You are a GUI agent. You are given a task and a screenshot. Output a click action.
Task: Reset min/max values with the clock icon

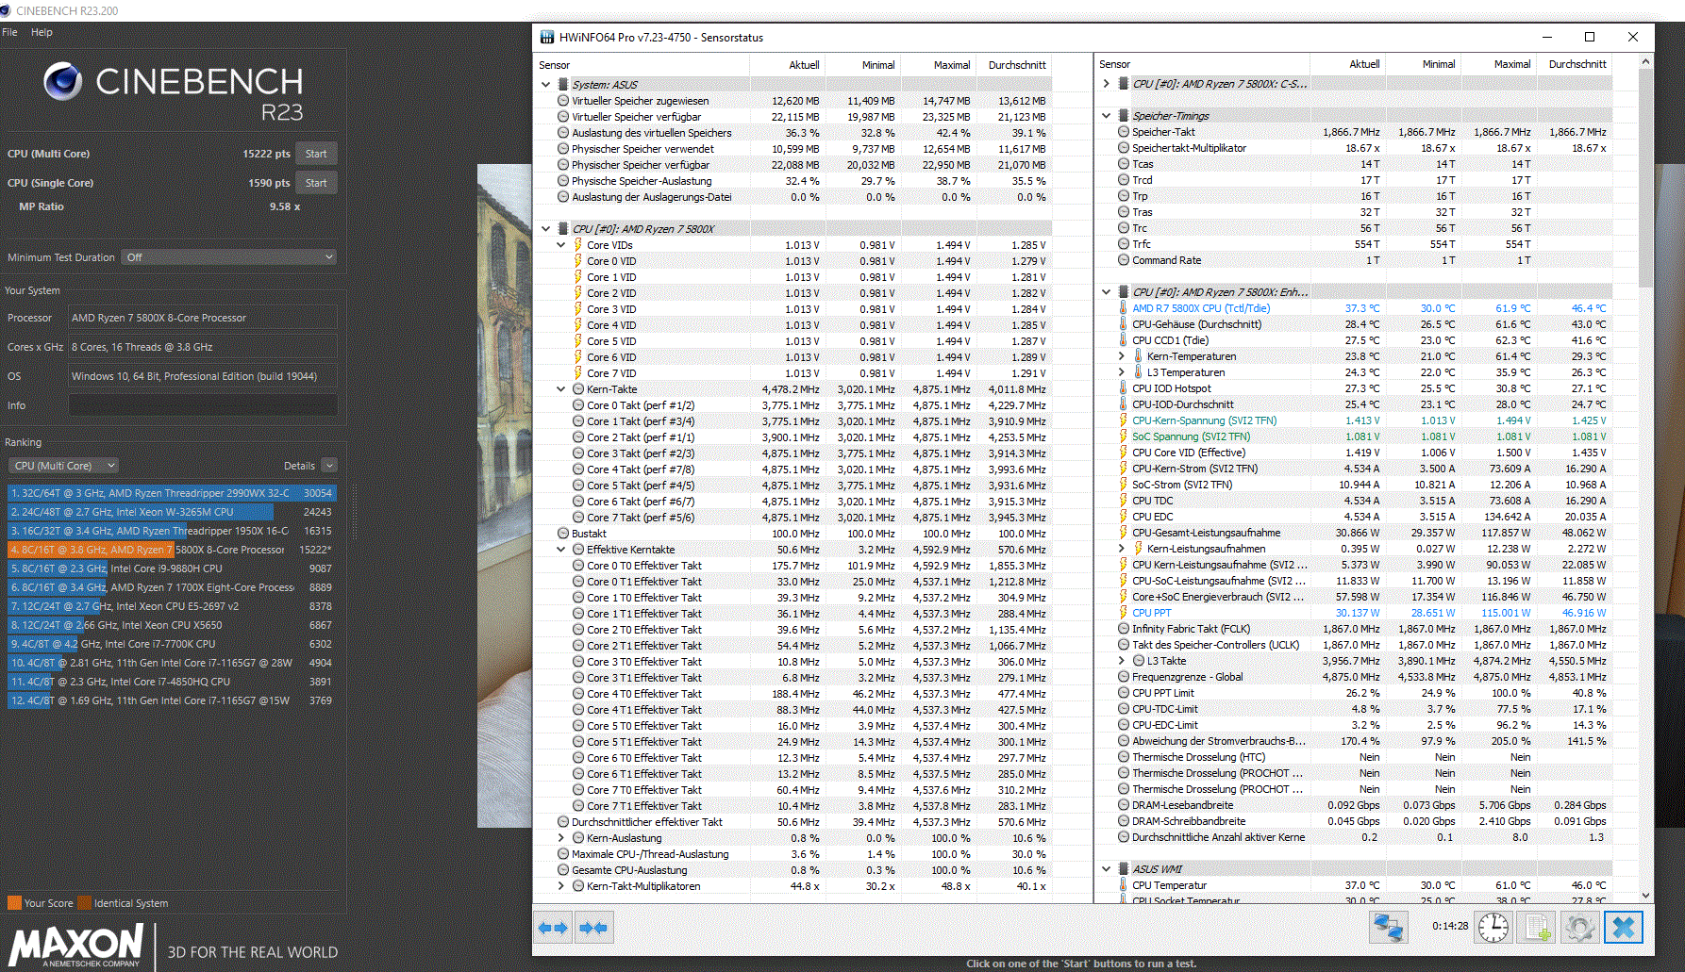pyautogui.click(x=1493, y=928)
